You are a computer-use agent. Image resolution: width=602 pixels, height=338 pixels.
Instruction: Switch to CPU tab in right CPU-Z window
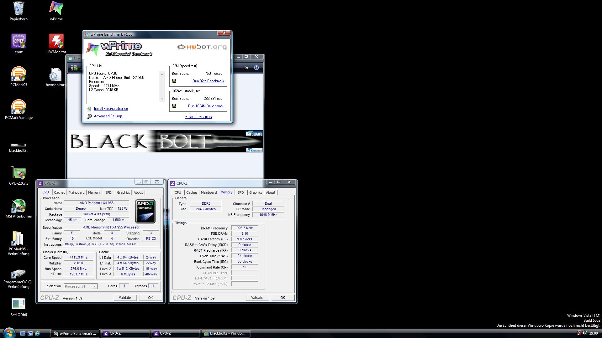pyautogui.click(x=178, y=192)
